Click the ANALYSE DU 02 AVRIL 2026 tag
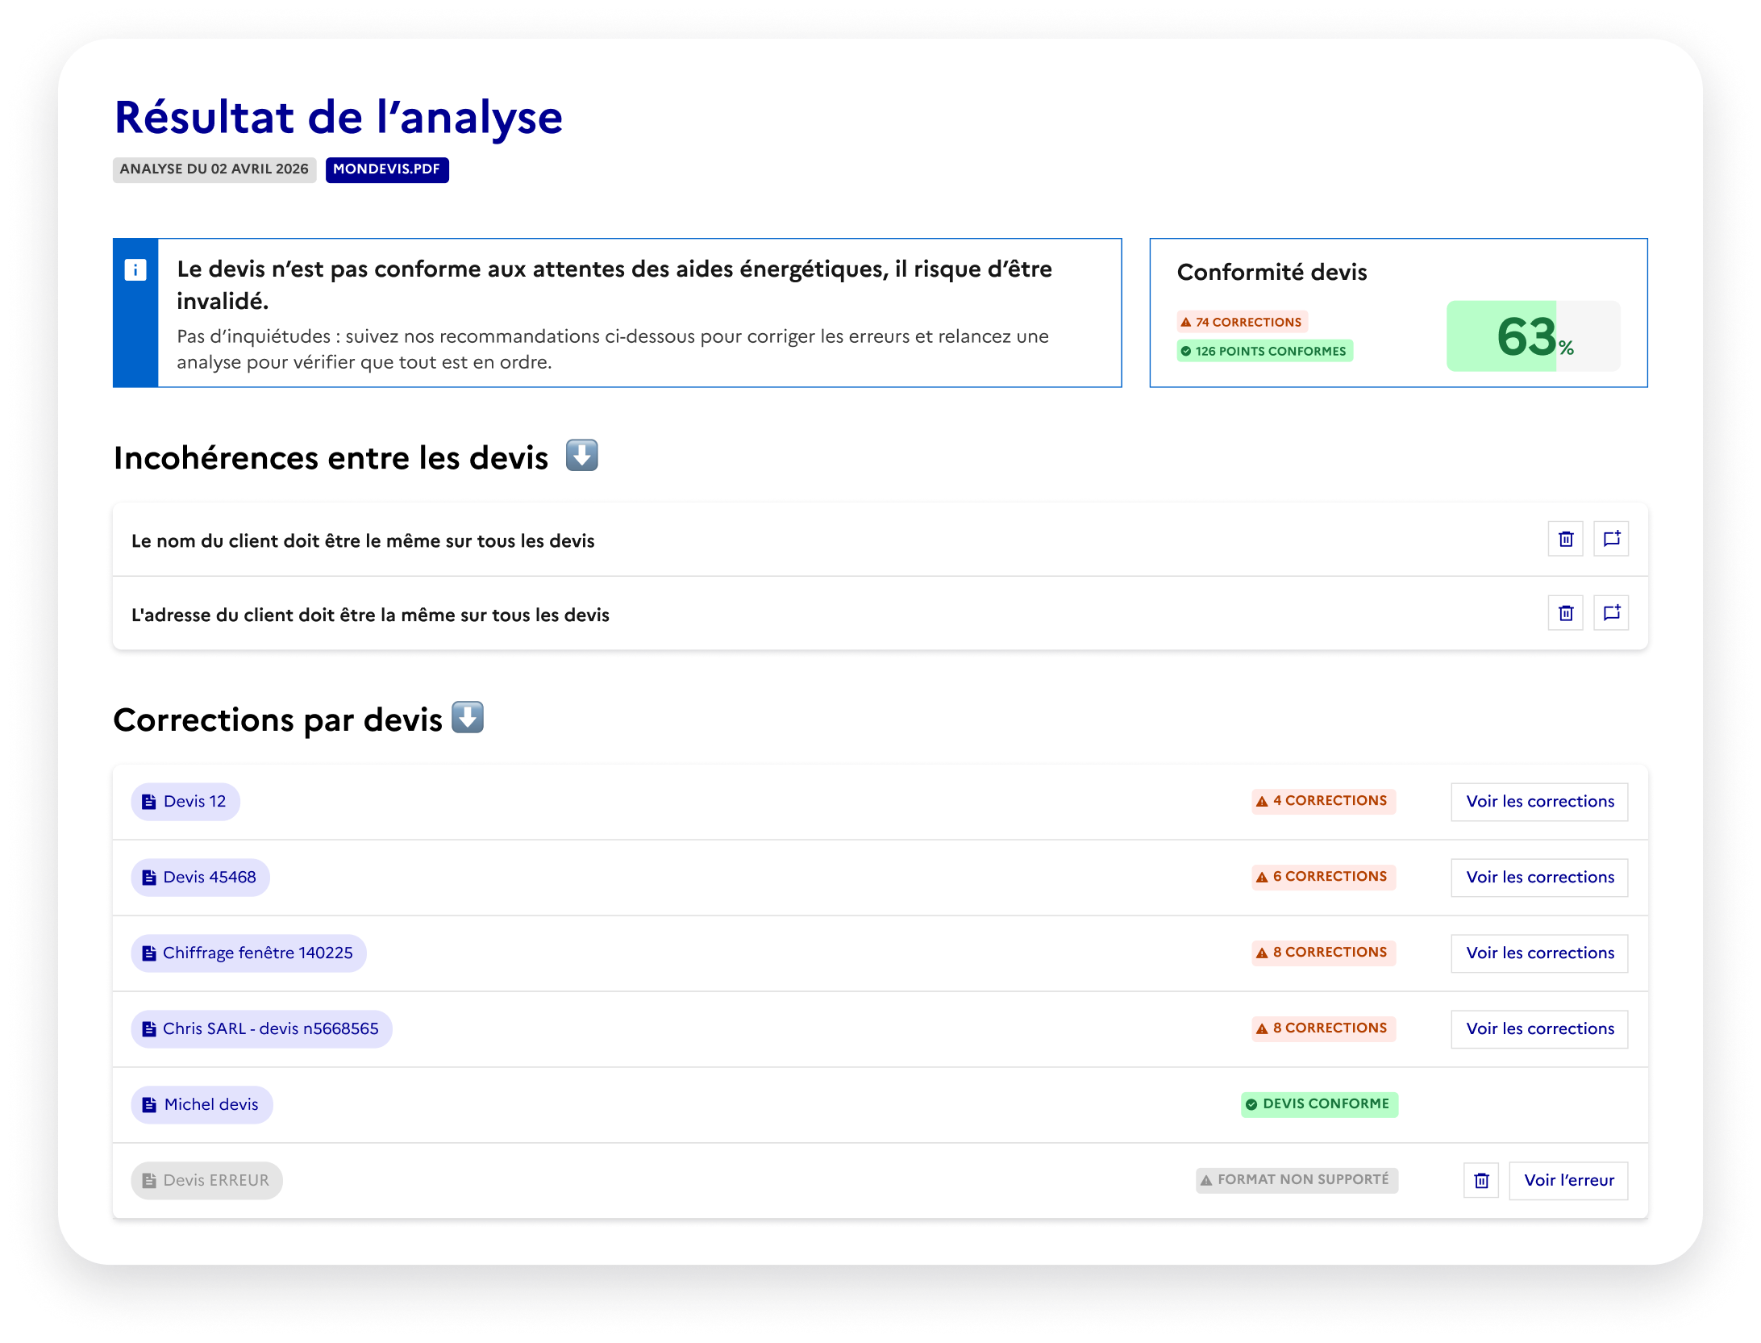 click(x=214, y=169)
